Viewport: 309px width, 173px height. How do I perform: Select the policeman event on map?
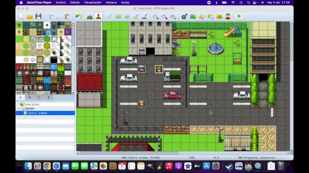142,69
